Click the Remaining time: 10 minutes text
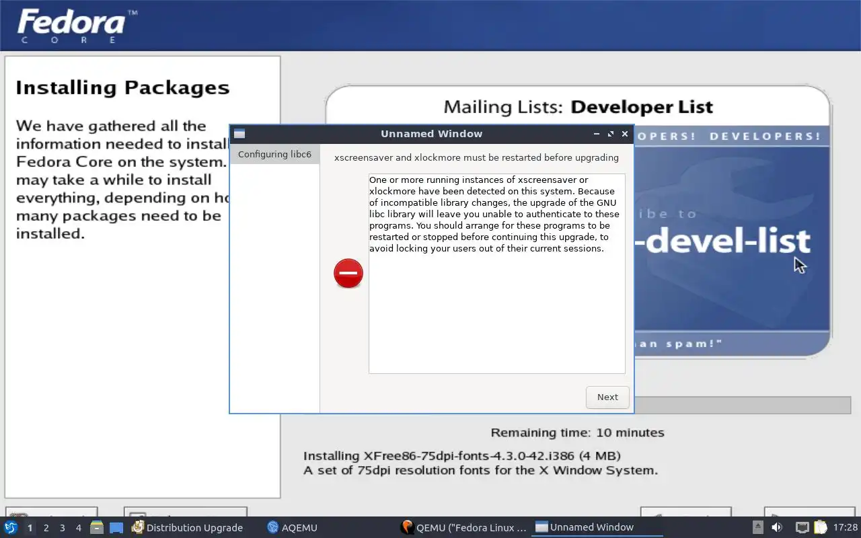The image size is (861, 538). click(x=577, y=432)
